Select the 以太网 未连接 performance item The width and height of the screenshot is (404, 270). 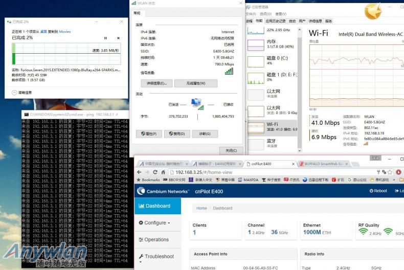point(272,94)
